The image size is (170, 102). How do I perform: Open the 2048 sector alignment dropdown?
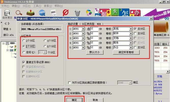tap(130, 83)
